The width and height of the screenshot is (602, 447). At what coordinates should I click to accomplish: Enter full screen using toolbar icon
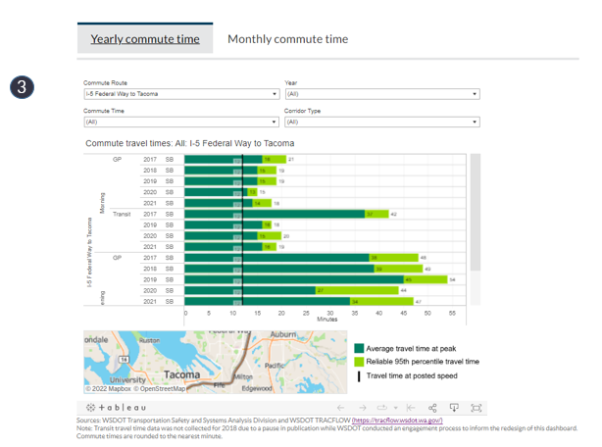[476, 407]
